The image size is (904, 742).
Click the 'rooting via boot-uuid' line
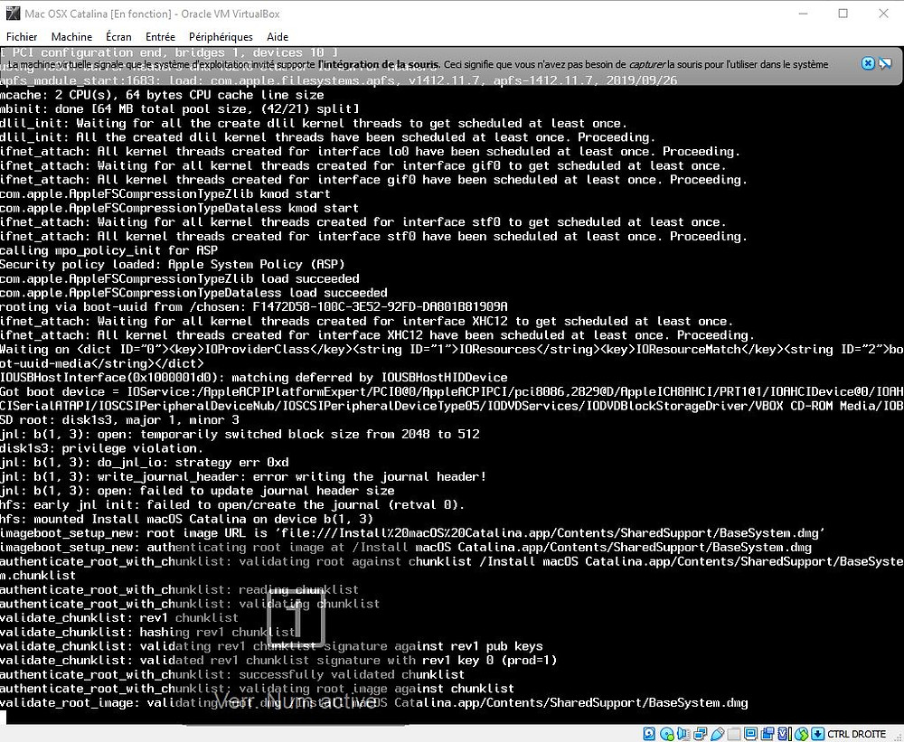(x=254, y=306)
